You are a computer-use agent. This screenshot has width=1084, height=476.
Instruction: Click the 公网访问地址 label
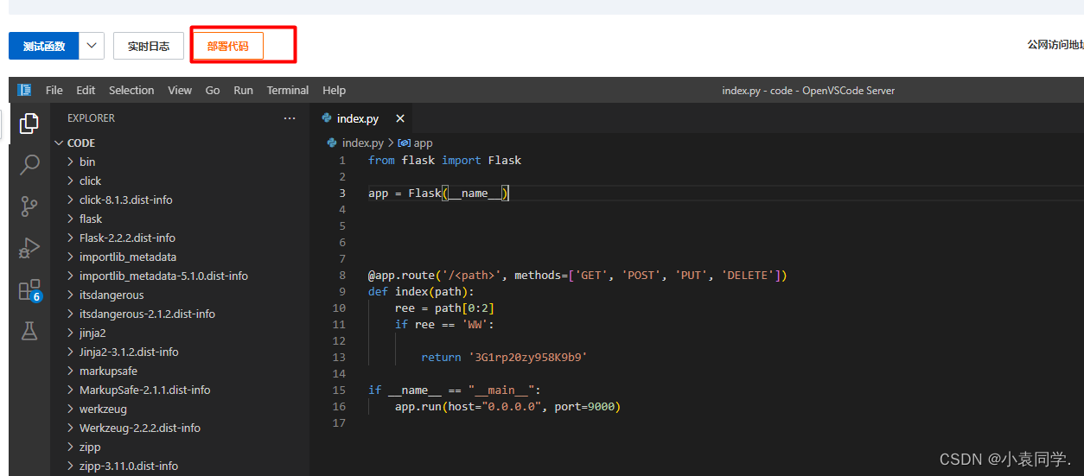pos(1055,45)
